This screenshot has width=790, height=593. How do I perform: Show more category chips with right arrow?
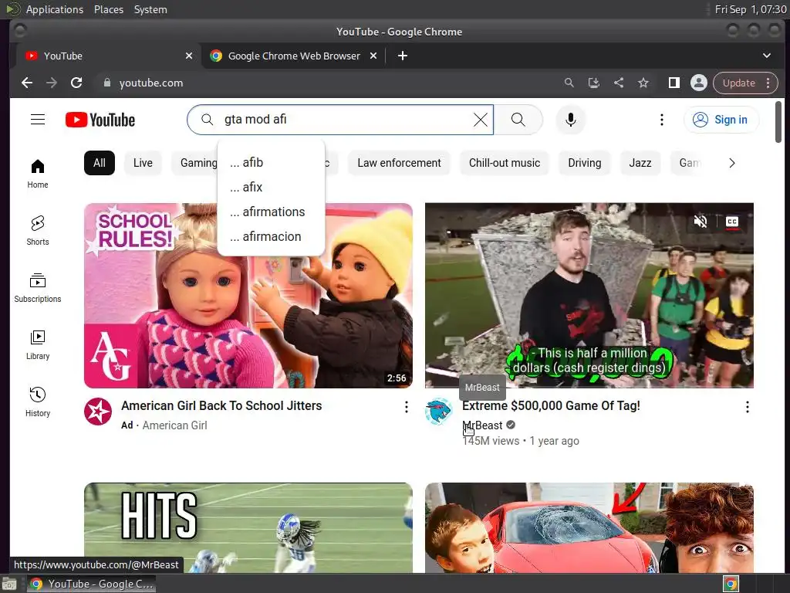click(732, 163)
